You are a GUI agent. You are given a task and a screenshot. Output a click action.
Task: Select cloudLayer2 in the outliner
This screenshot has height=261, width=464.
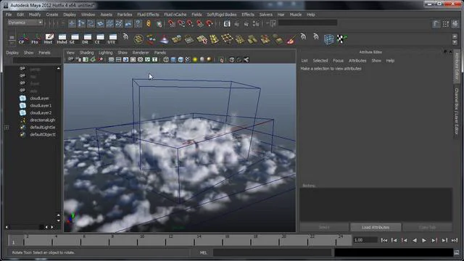tap(41, 113)
